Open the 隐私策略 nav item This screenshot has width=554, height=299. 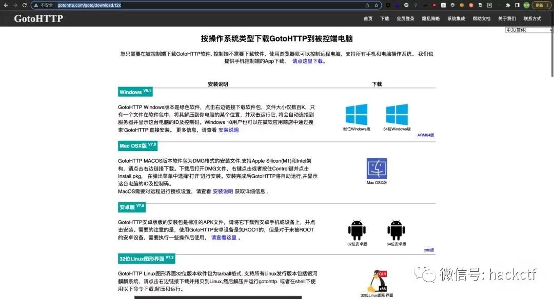click(x=431, y=18)
